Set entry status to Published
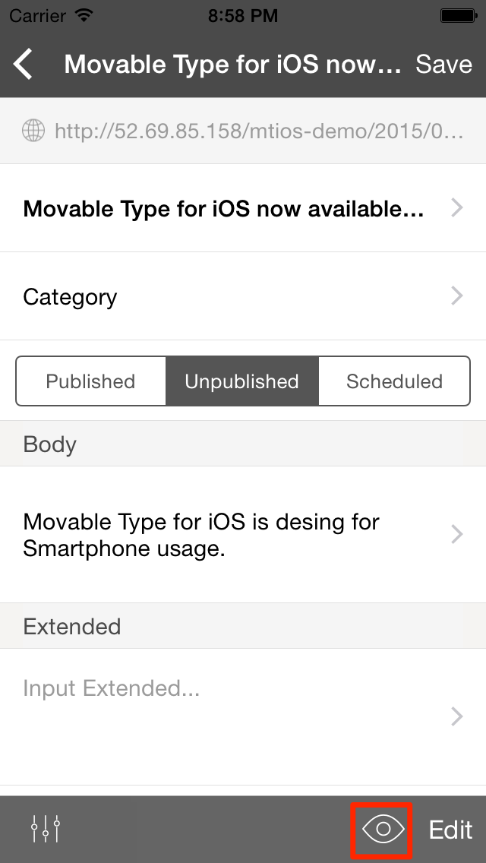This screenshot has height=863, width=486. pyautogui.click(x=91, y=381)
